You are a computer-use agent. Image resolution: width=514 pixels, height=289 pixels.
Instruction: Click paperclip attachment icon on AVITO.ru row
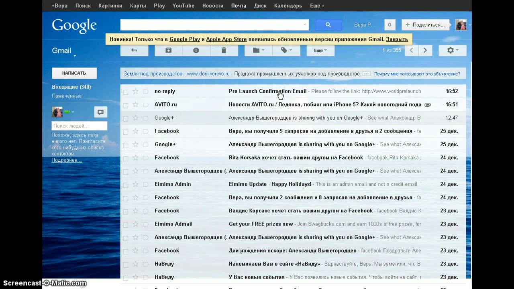point(428,105)
